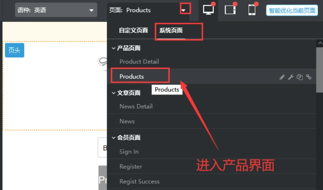Screen dimensions: 323x190
Task: Click the blue 页头 label button
Action: pos(14,50)
